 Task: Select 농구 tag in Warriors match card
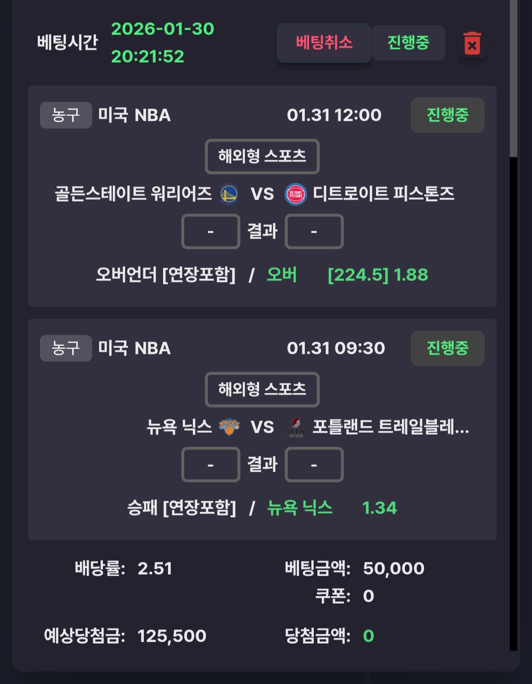66,115
